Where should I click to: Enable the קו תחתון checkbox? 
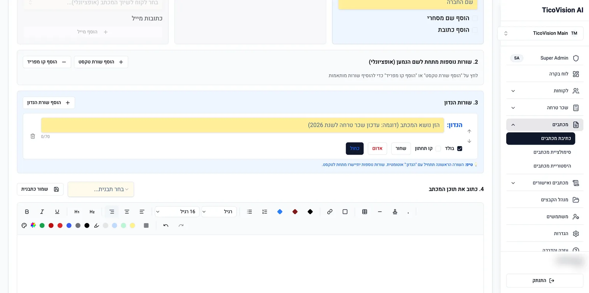438,149
